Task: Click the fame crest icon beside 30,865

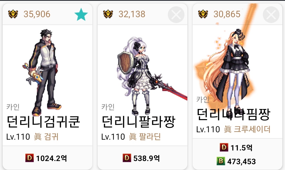Action: coord(203,14)
